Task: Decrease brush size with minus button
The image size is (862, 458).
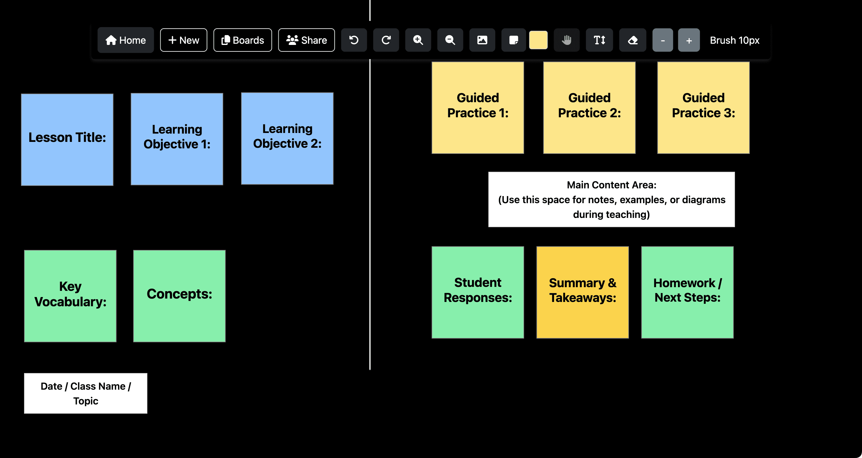Action: [x=663, y=40]
